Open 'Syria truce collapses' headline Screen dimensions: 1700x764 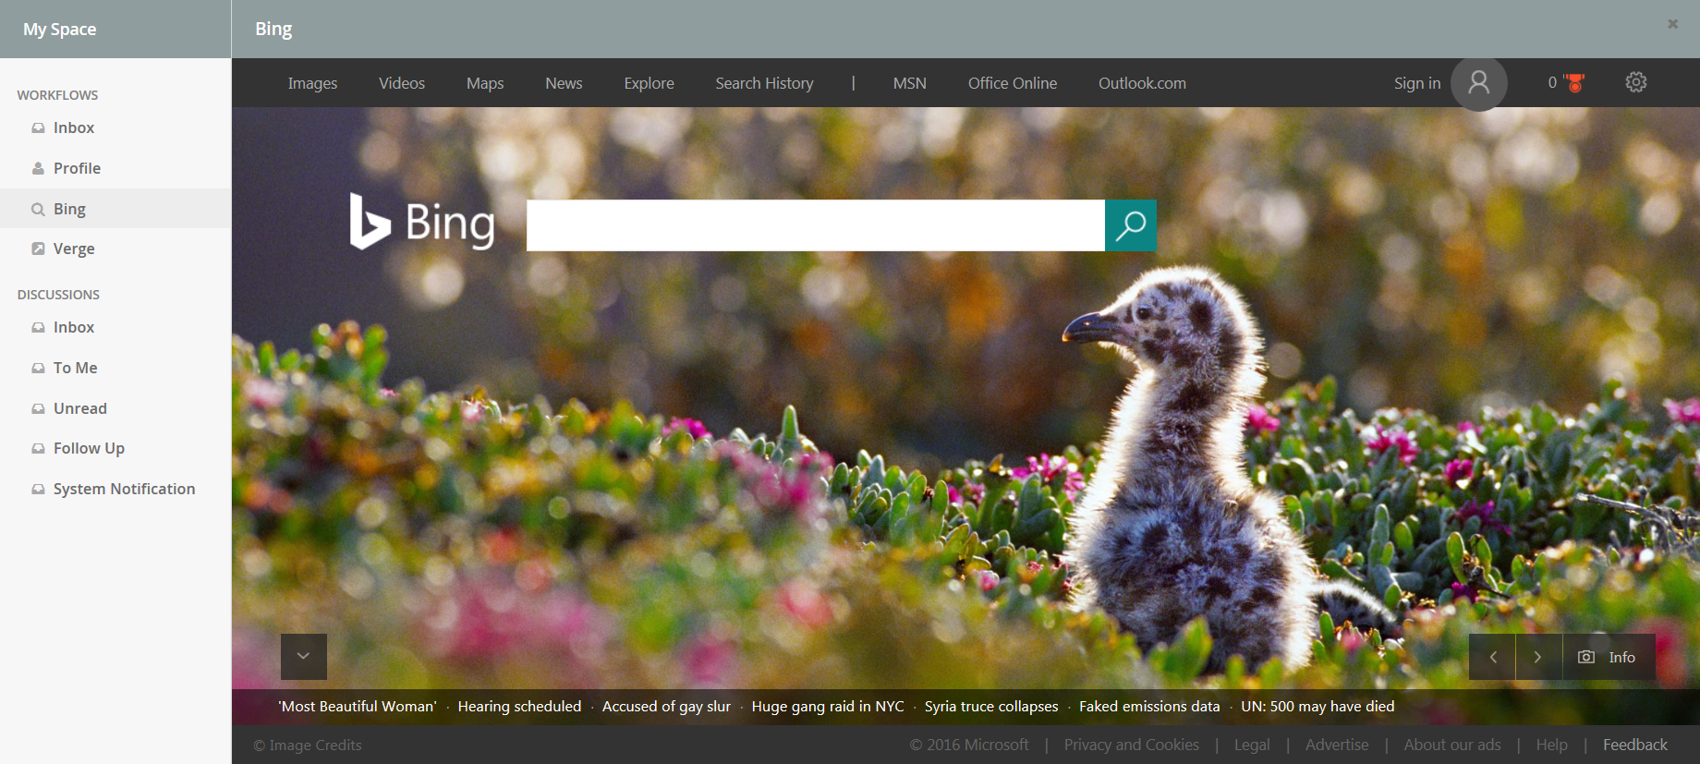point(990,707)
